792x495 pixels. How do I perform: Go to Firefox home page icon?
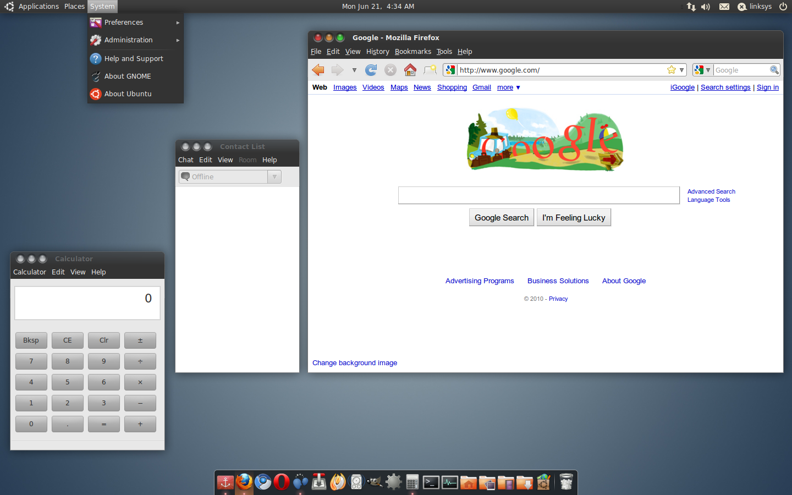(410, 70)
